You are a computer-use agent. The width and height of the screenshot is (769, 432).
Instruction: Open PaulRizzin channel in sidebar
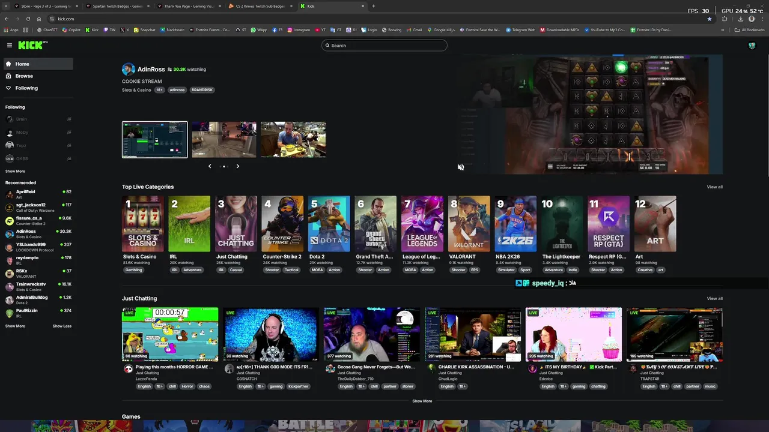38,313
